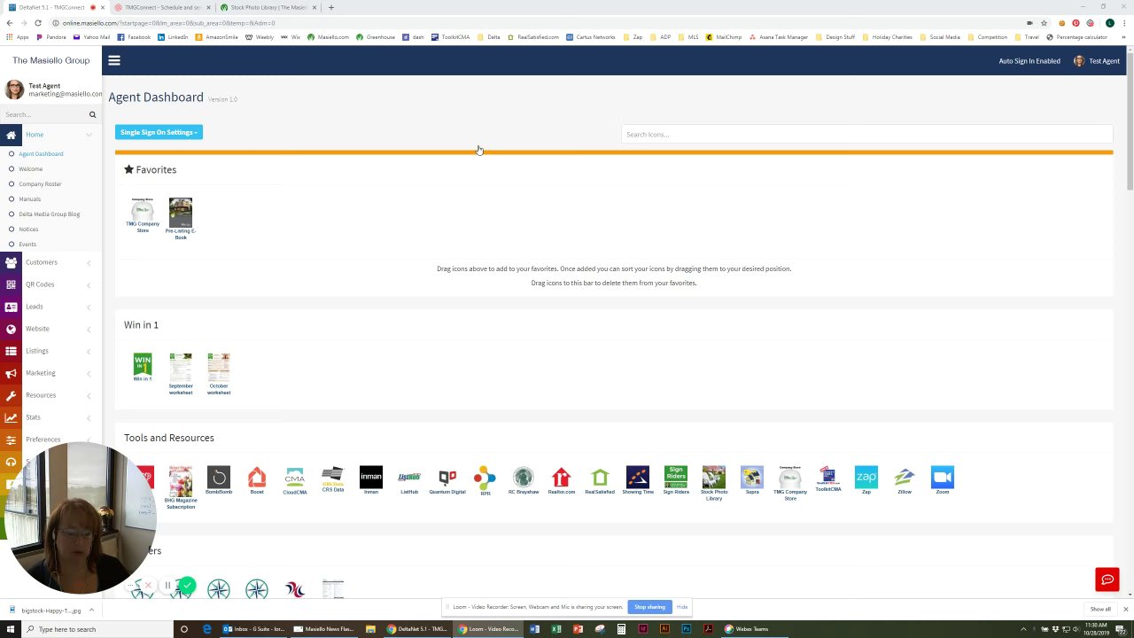Viewport: 1134px width, 638px height.
Task: Click Show all in the downloads bar
Action: (1100, 610)
